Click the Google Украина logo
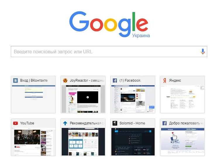The width and height of the screenshot is (216, 166). coord(109,25)
